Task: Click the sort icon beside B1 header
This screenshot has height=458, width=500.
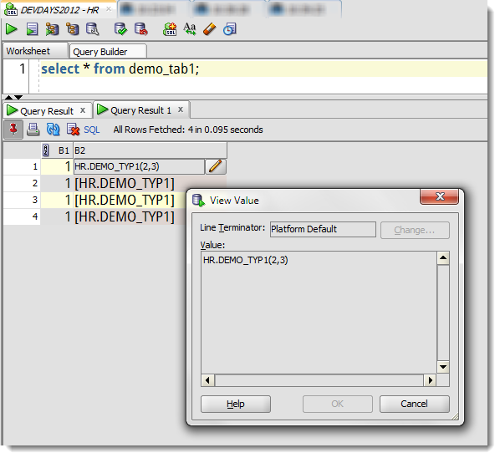Action: click(x=46, y=150)
